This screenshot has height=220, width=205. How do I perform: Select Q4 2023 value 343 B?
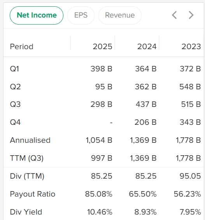coord(190,122)
